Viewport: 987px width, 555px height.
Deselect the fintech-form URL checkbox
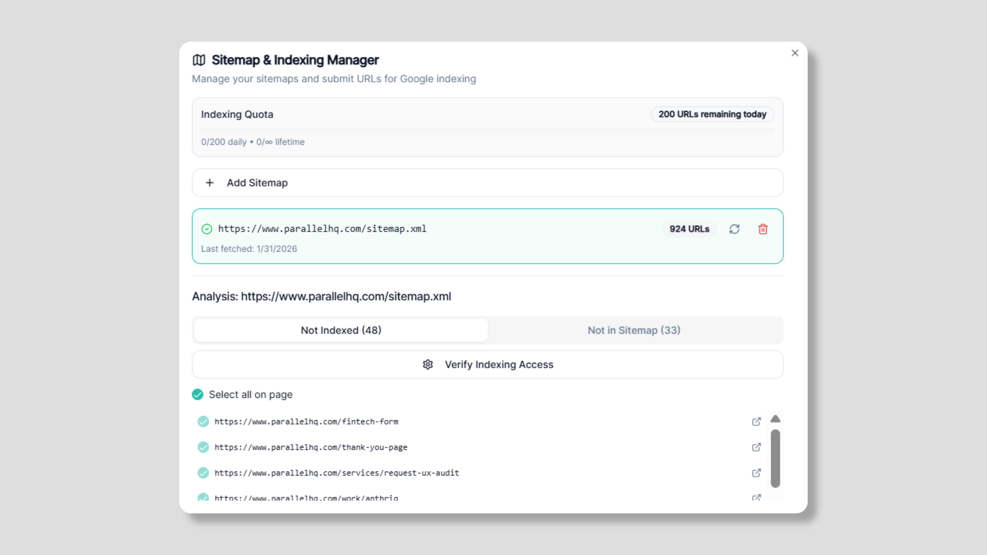coord(203,422)
